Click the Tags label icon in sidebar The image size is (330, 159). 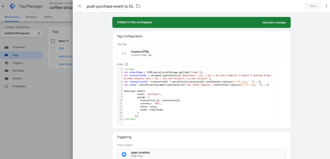[6, 55]
